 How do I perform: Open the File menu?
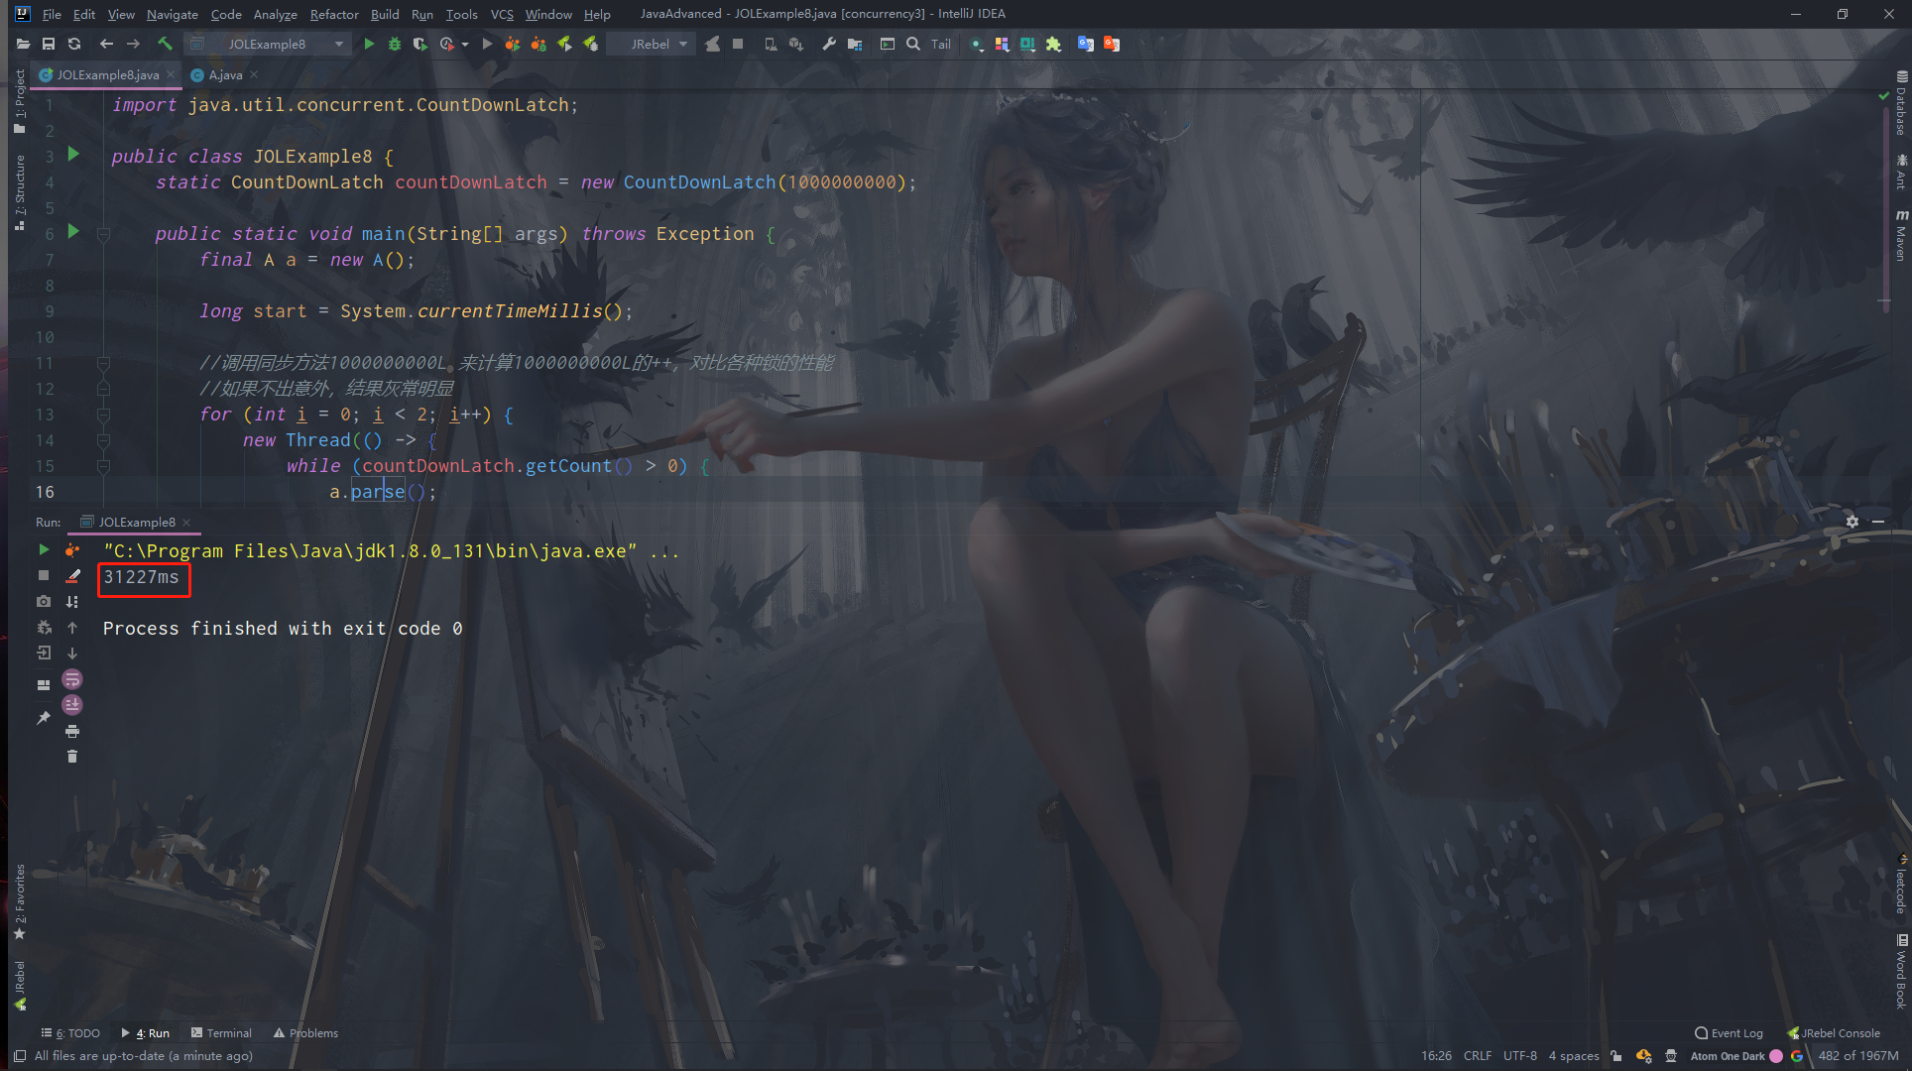pos(52,14)
